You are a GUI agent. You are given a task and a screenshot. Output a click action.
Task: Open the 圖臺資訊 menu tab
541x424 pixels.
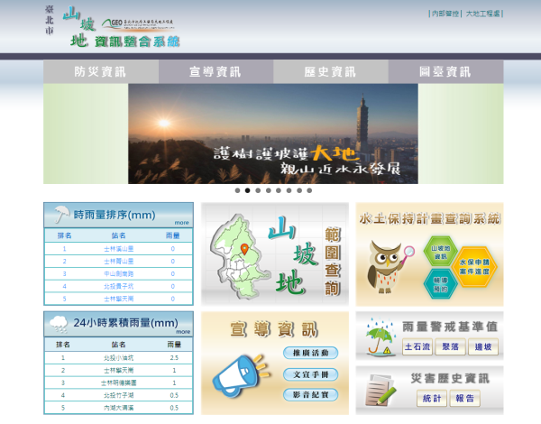pos(445,72)
